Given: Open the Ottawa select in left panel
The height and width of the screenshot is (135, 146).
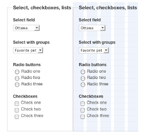Looking at the screenshot, I should [26, 28].
